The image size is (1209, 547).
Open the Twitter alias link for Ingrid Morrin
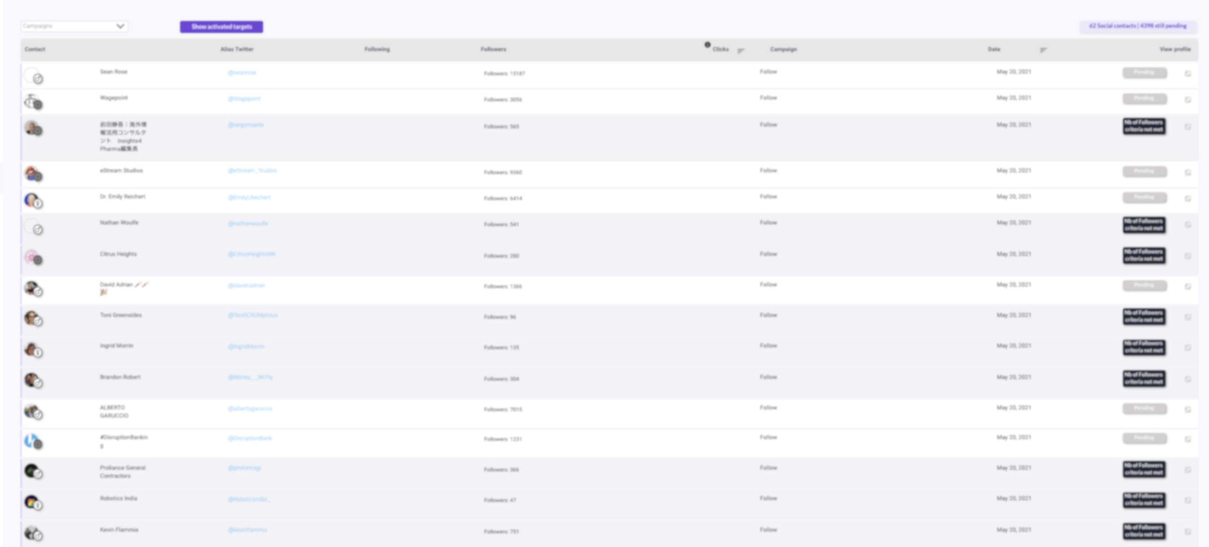click(246, 347)
